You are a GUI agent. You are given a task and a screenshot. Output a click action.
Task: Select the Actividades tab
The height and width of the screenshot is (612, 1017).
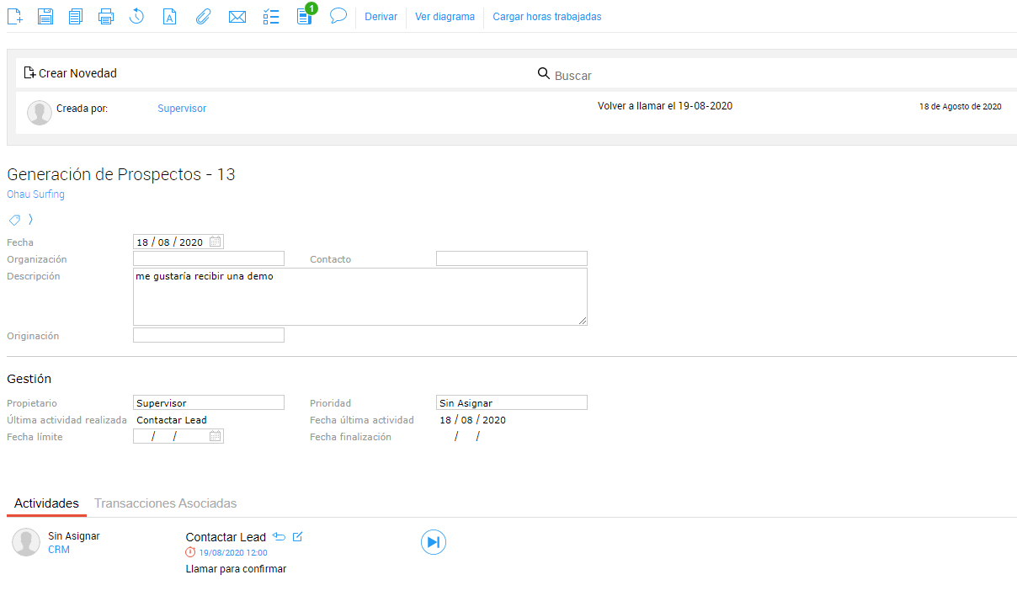point(46,503)
